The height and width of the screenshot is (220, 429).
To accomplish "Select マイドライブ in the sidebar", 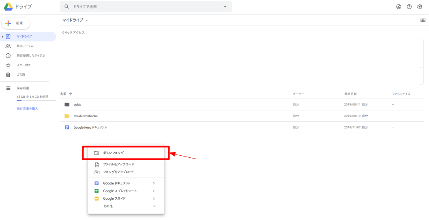I will (x=28, y=36).
